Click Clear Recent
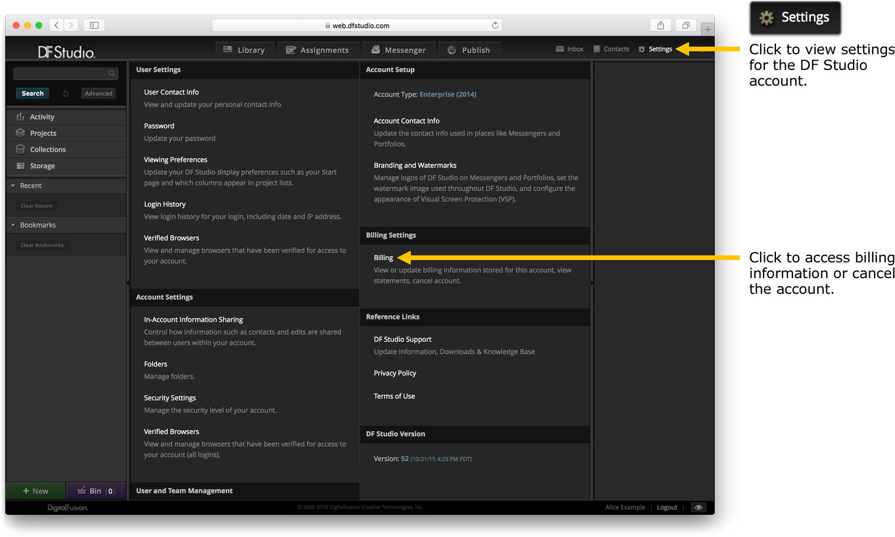The width and height of the screenshot is (895, 537). coord(36,206)
